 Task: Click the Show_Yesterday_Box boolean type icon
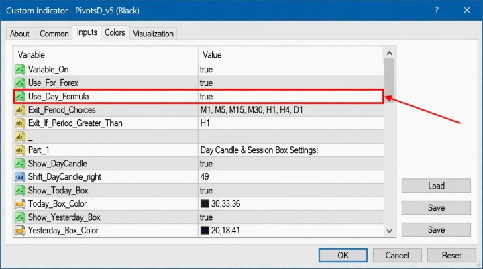20,217
